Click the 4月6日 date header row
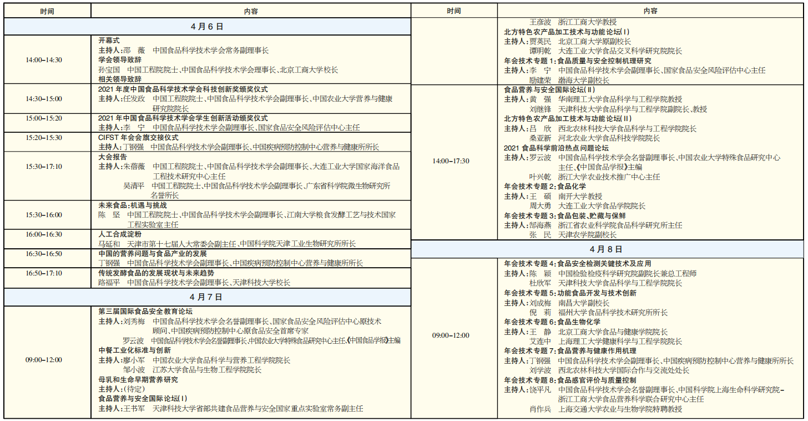The width and height of the screenshot is (808, 421). [x=206, y=27]
